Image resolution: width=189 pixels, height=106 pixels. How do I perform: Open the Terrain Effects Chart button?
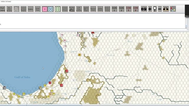coord(86,9)
